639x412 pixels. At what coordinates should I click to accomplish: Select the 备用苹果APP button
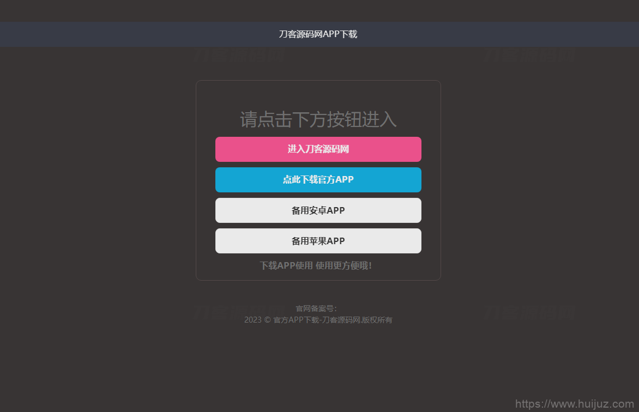click(x=318, y=241)
